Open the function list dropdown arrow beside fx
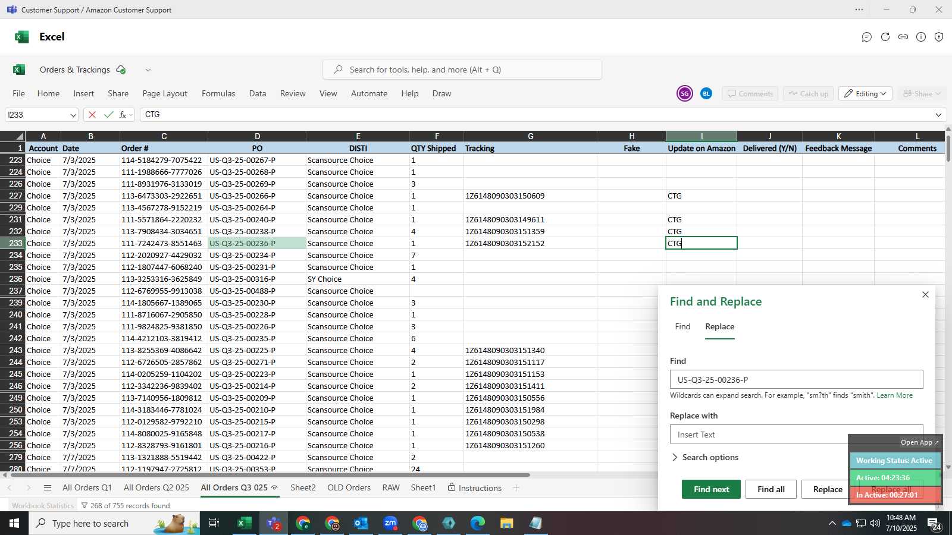 [x=131, y=115]
